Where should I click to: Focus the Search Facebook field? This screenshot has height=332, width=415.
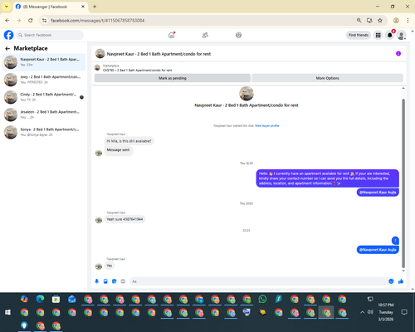tap(50, 35)
